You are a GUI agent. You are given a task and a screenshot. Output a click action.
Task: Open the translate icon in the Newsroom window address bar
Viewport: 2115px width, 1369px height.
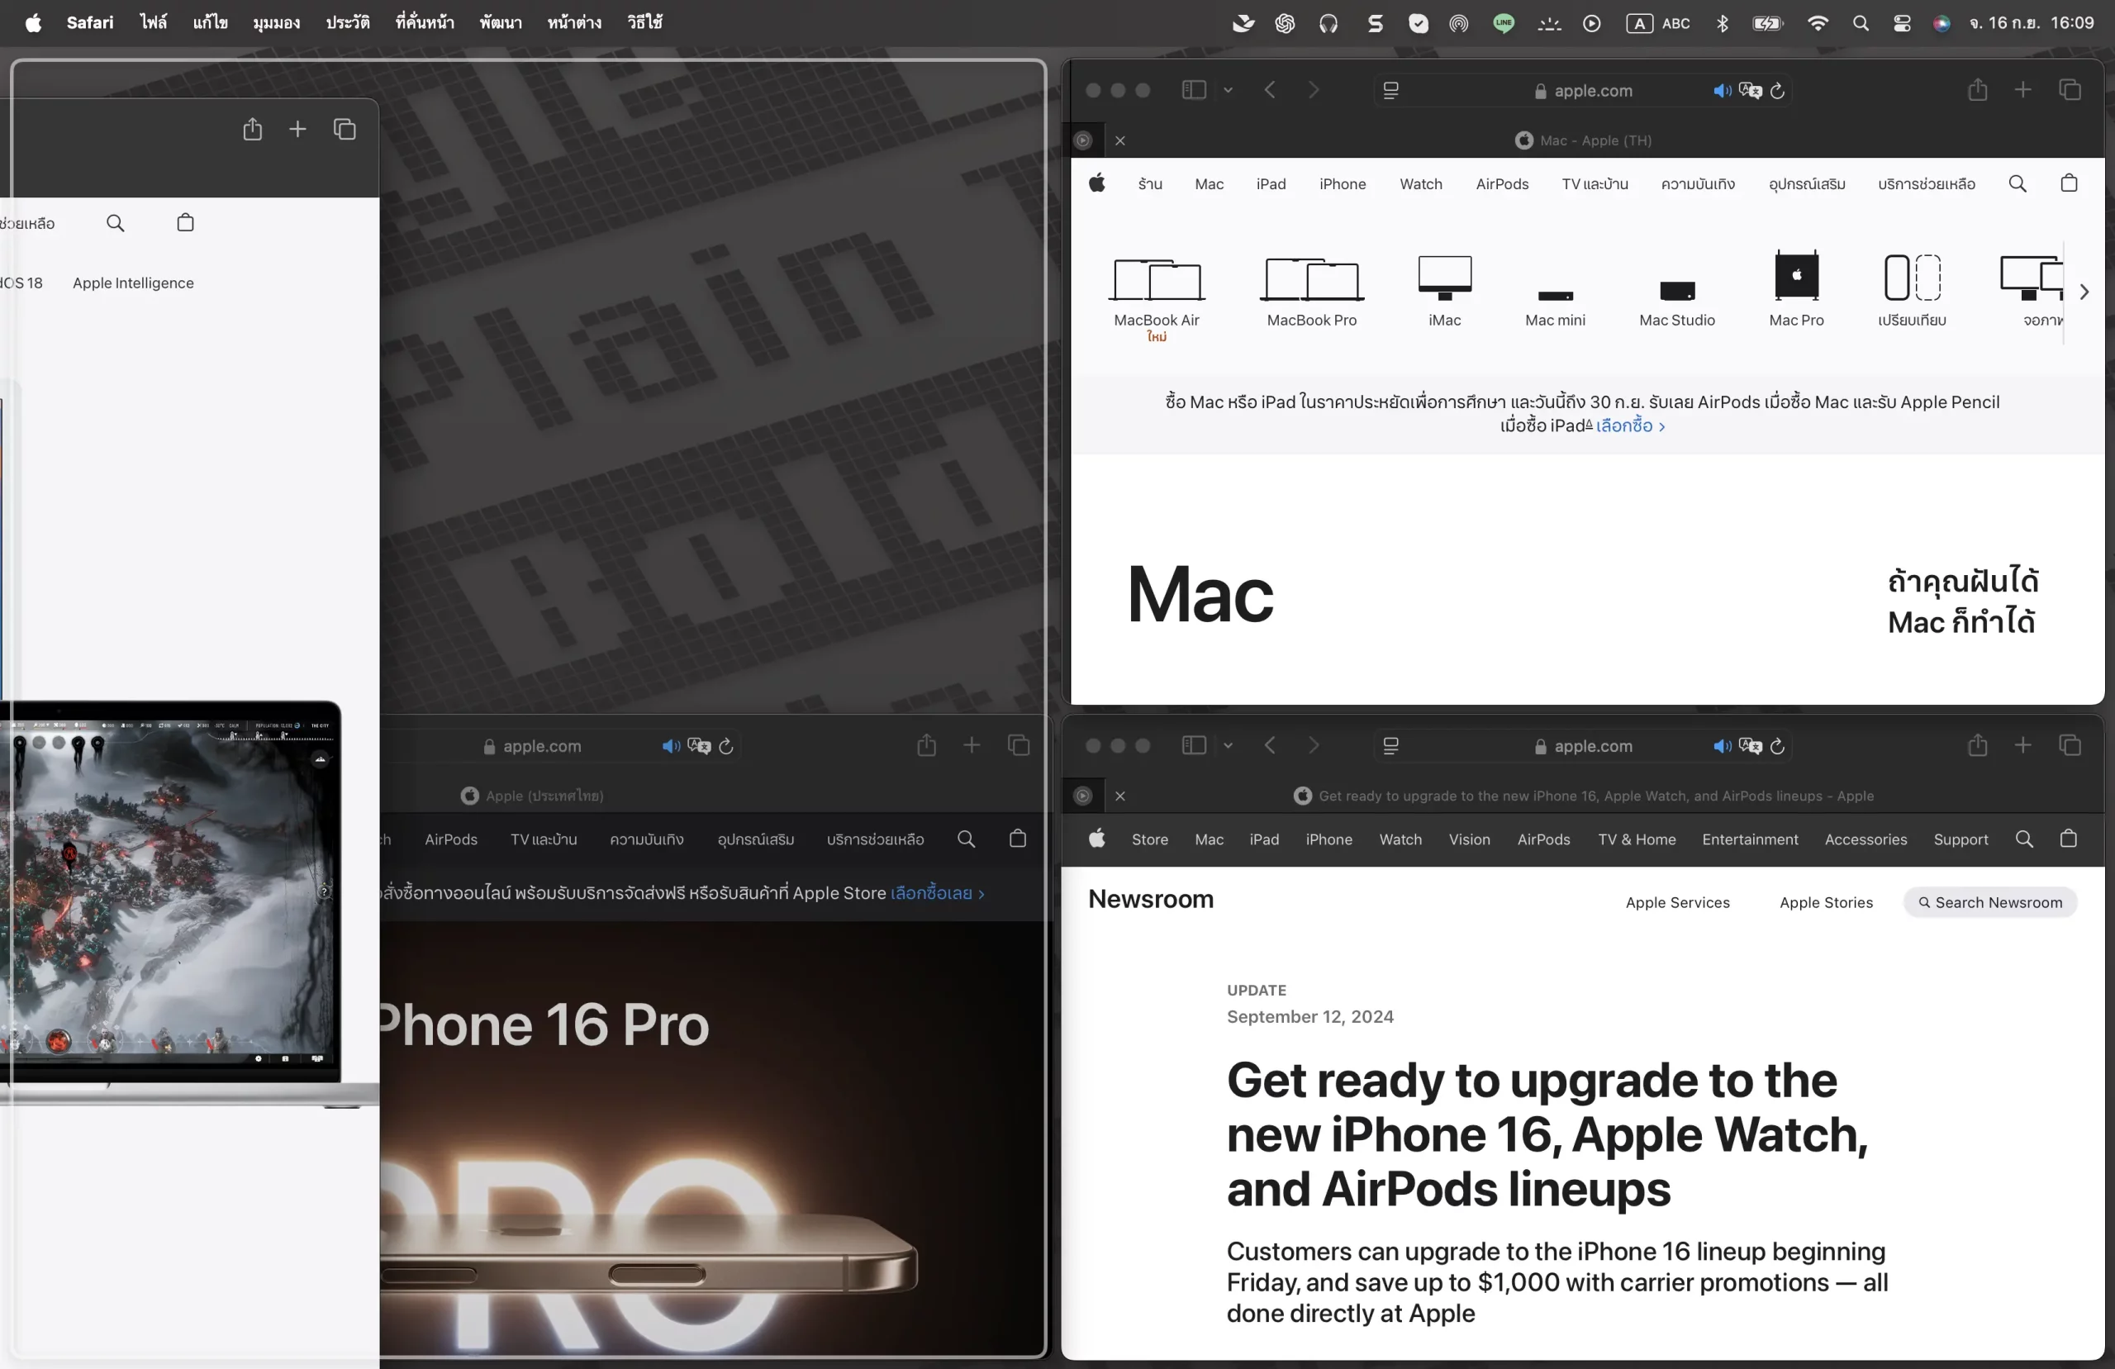[x=1750, y=746]
